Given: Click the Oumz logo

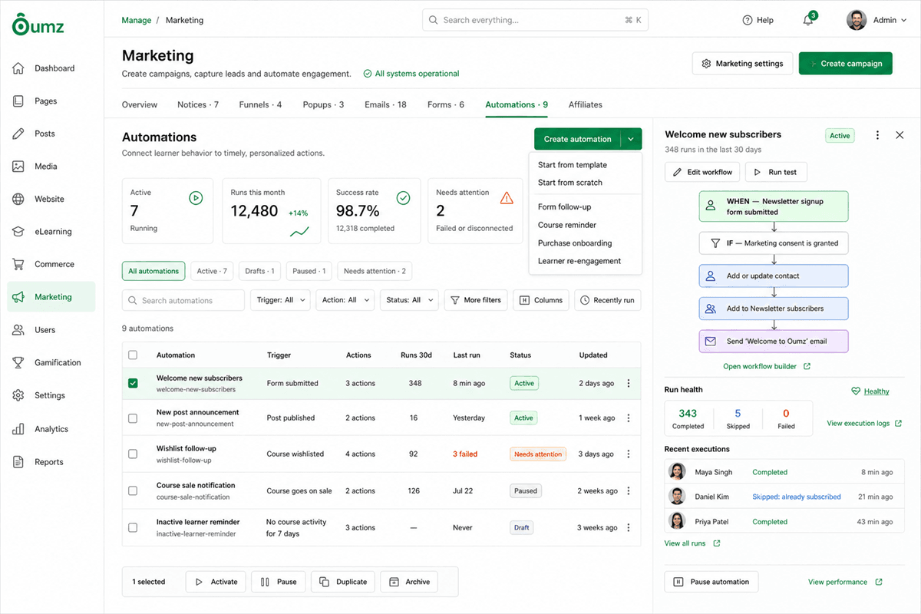Looking at the screenshot, I should point(38,25).
